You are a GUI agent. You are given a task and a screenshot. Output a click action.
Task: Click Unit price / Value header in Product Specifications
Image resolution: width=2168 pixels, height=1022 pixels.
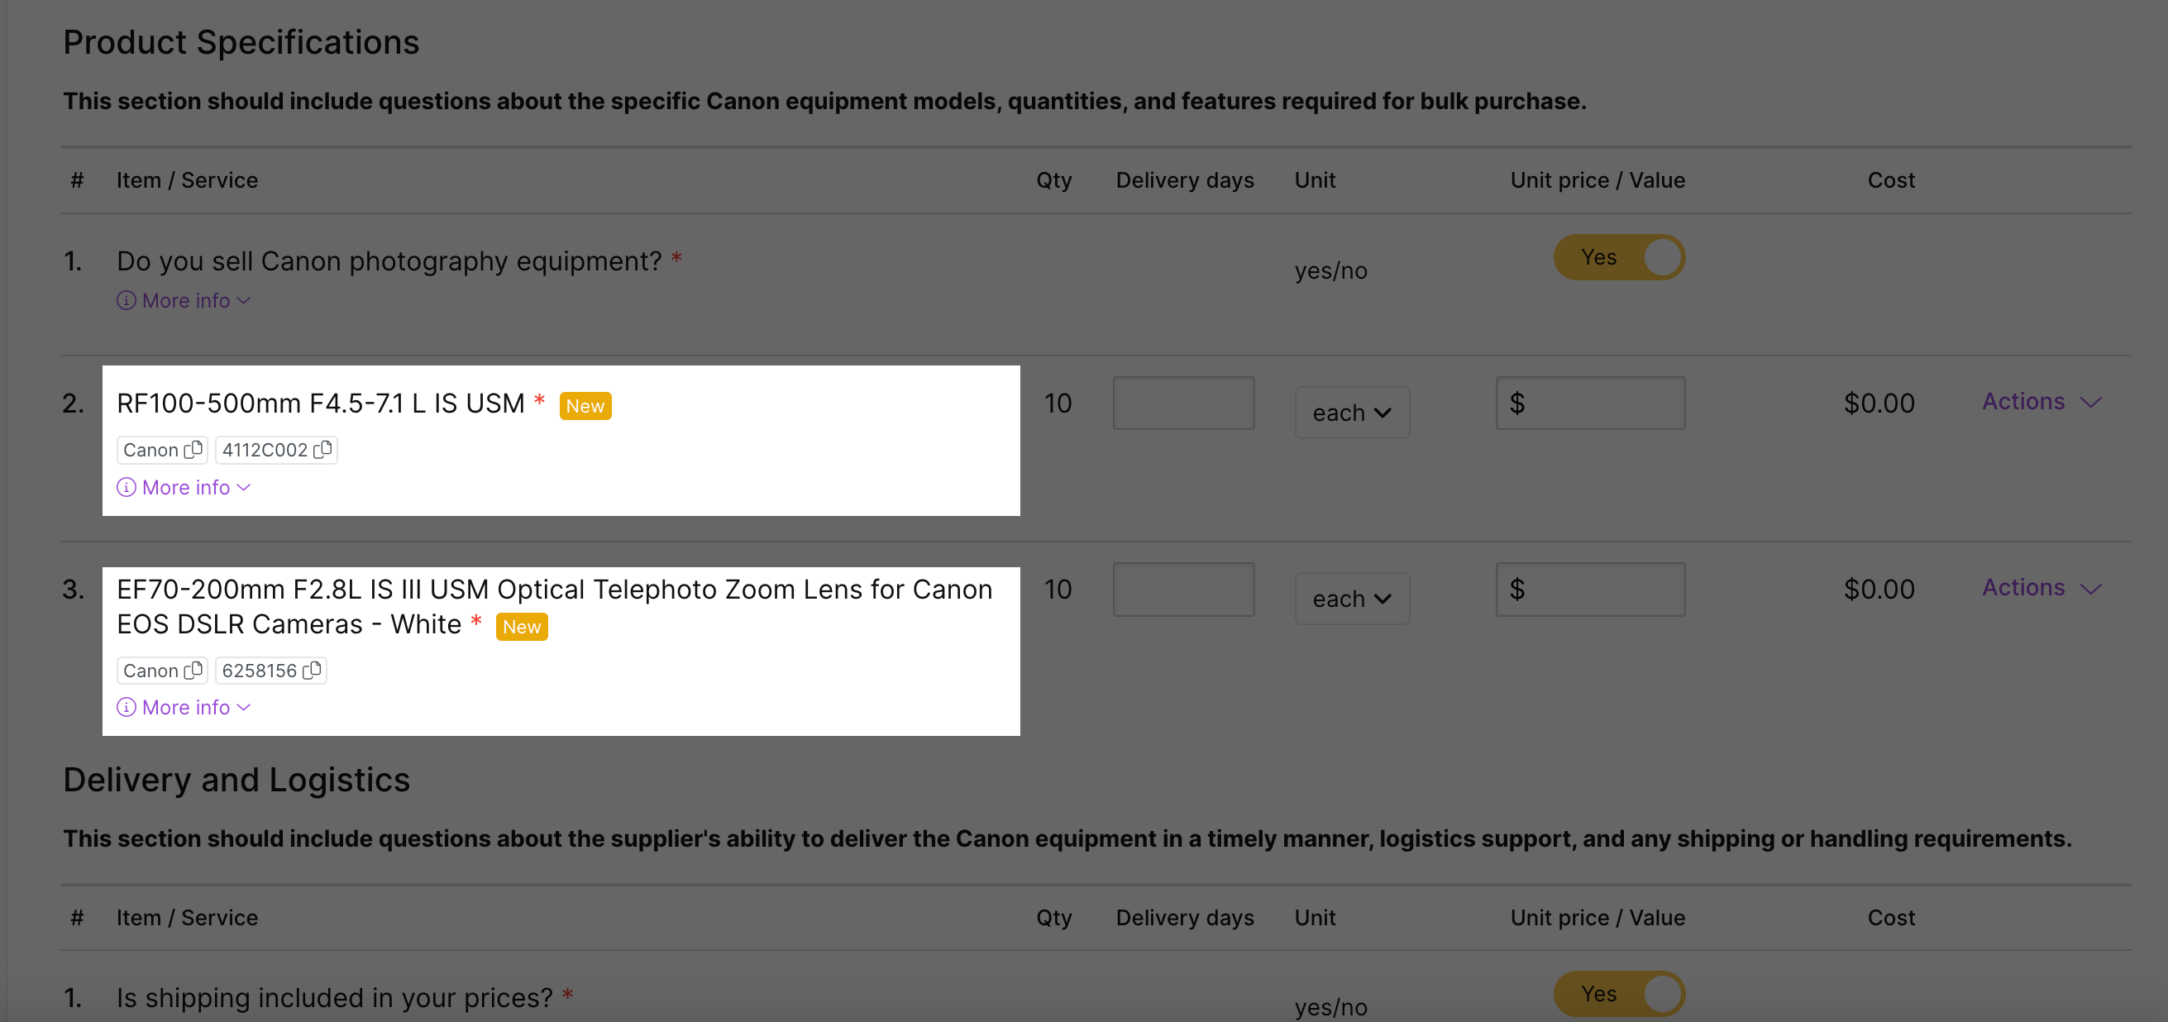click(x=1597, y=180)
